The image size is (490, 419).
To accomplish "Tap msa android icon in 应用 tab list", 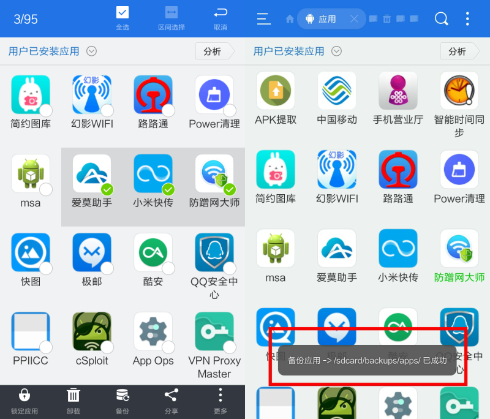I will pos(275,249).
